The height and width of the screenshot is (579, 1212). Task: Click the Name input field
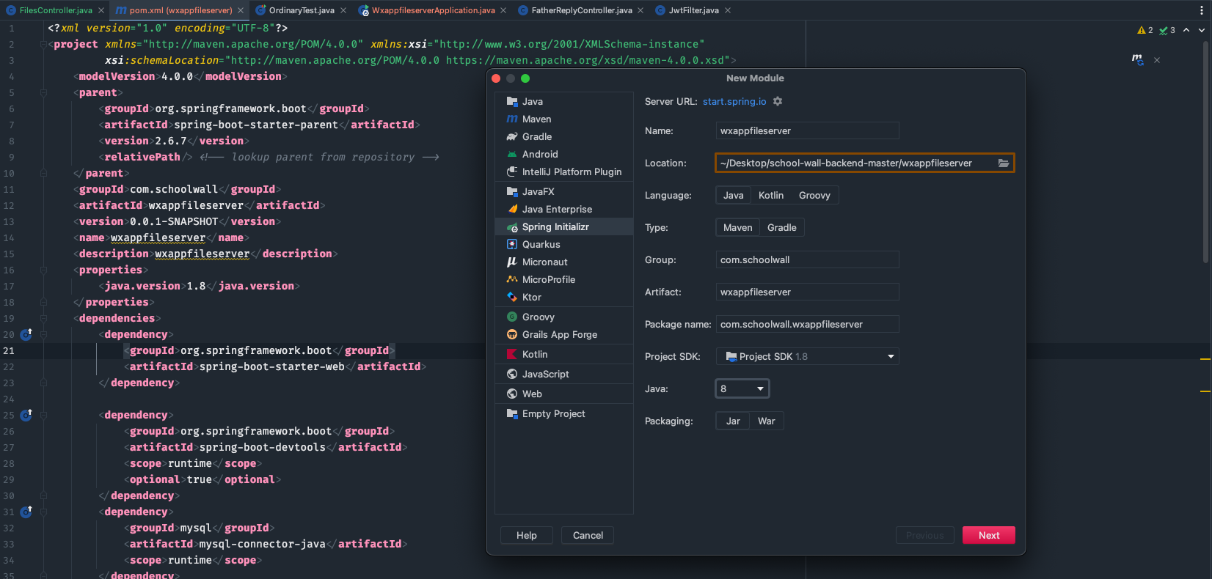tap(808, 130)
